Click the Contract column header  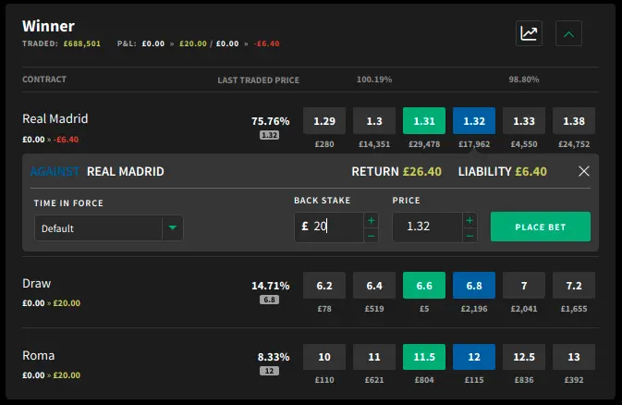[x=44, y=80]
